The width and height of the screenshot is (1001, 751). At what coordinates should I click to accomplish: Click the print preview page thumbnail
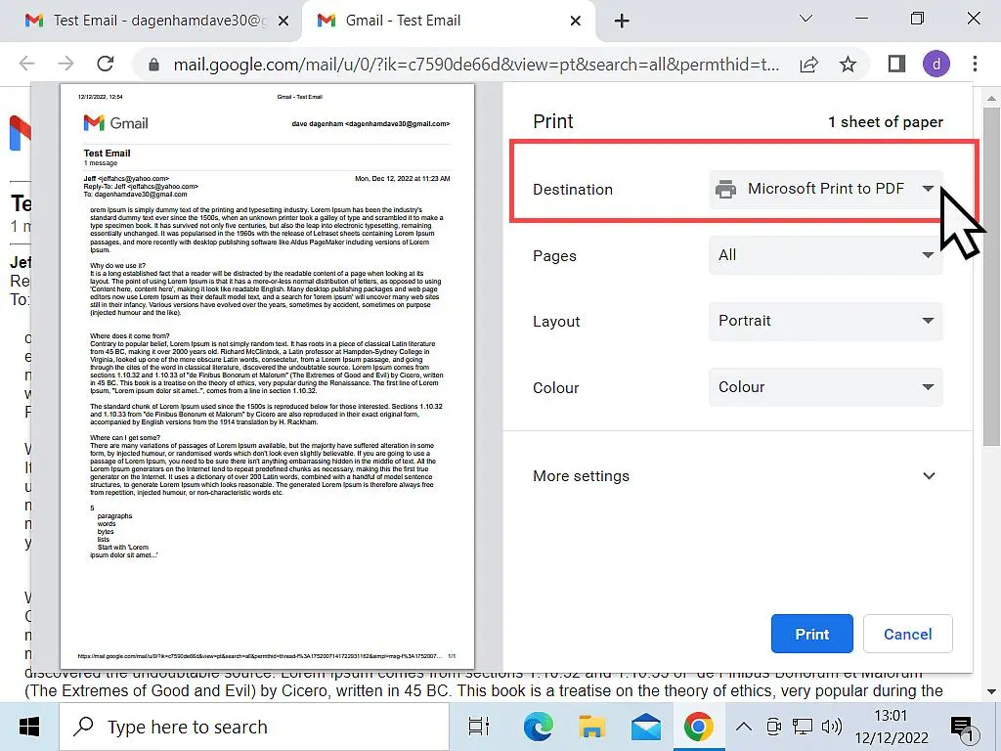(x=268, y=376)
